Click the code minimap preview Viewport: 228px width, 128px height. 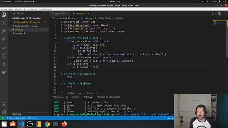coord(219,23)
